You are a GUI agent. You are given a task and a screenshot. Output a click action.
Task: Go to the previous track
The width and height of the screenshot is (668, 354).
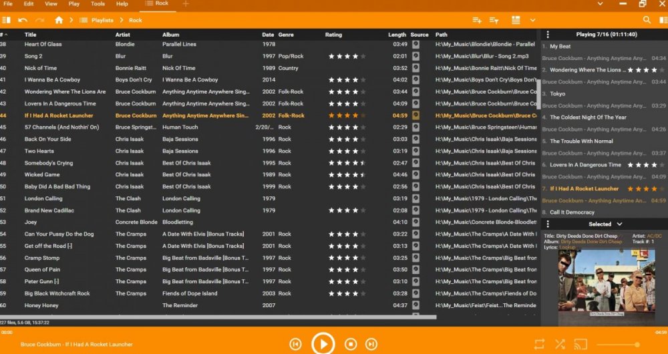coord(295,344)
